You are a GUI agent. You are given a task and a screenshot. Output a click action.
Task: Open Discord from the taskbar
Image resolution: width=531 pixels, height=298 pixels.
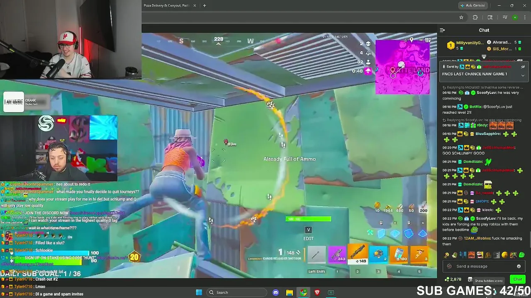pos(276,293)
